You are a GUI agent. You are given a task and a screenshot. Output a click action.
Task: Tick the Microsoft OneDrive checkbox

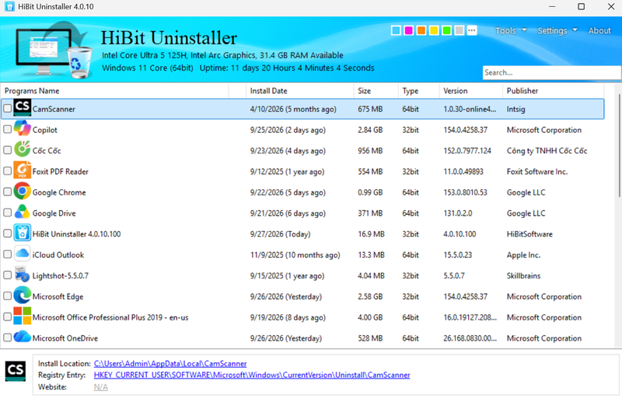coord(7,337)
